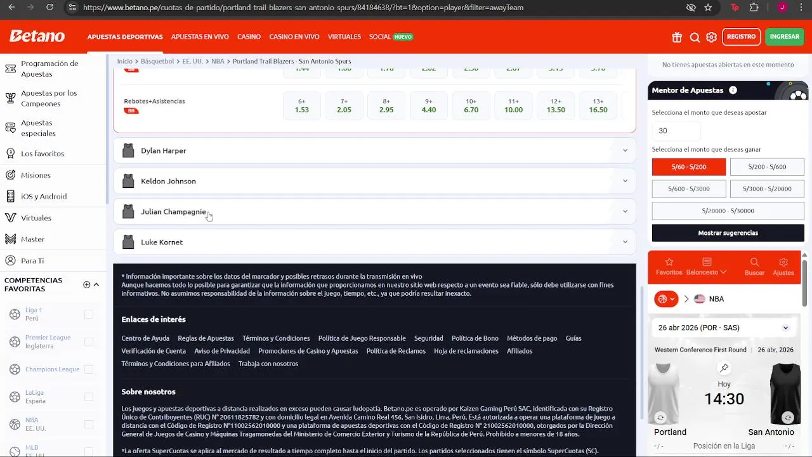Select the S/600 - S/3000 win range
The height and width of the screenshot is (457, 812).
[689, 189]
